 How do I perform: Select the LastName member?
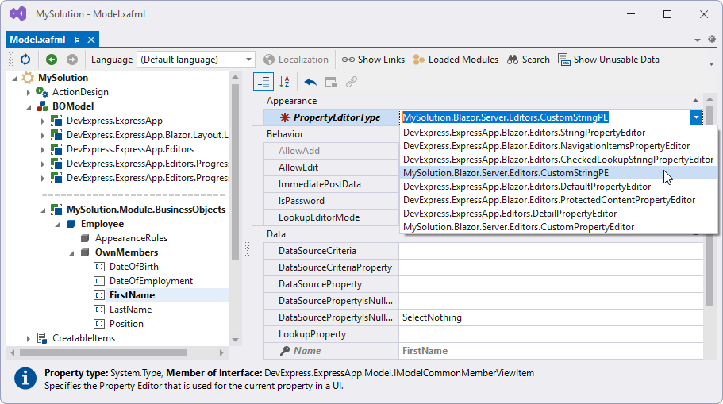pyautogui.click(x=130, y=310)
